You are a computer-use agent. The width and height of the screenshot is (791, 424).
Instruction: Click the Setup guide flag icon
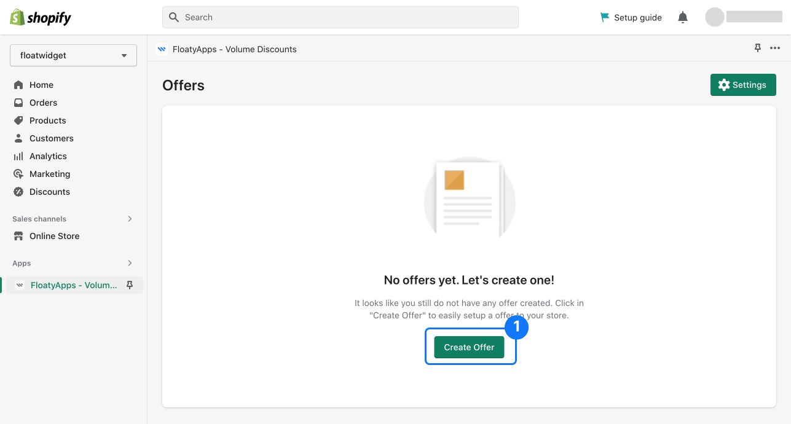[605, 17]
